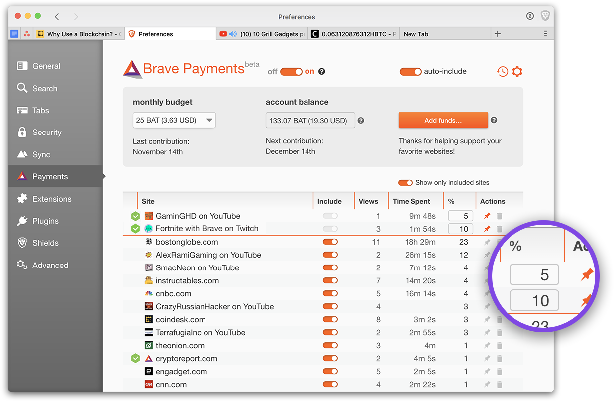
Task: Delete cryptoreport.com row
Action: 500,358
